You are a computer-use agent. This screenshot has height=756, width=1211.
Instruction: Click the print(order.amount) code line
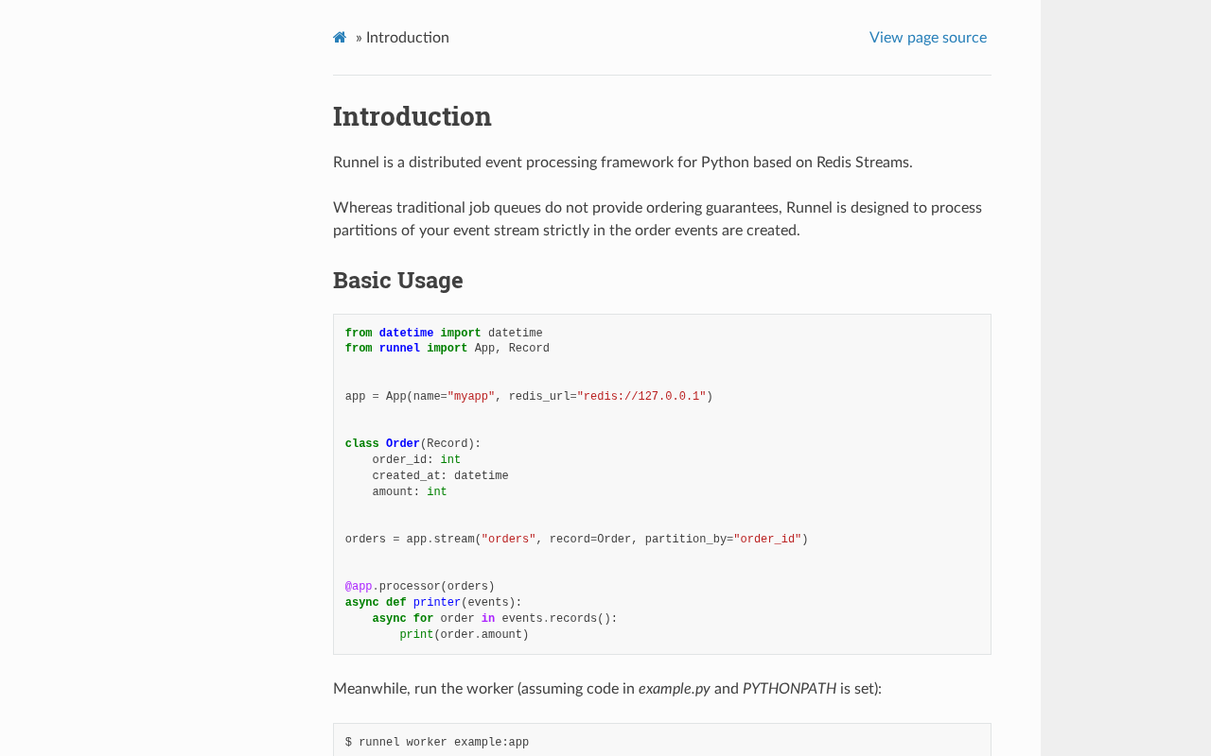(464, 635)
